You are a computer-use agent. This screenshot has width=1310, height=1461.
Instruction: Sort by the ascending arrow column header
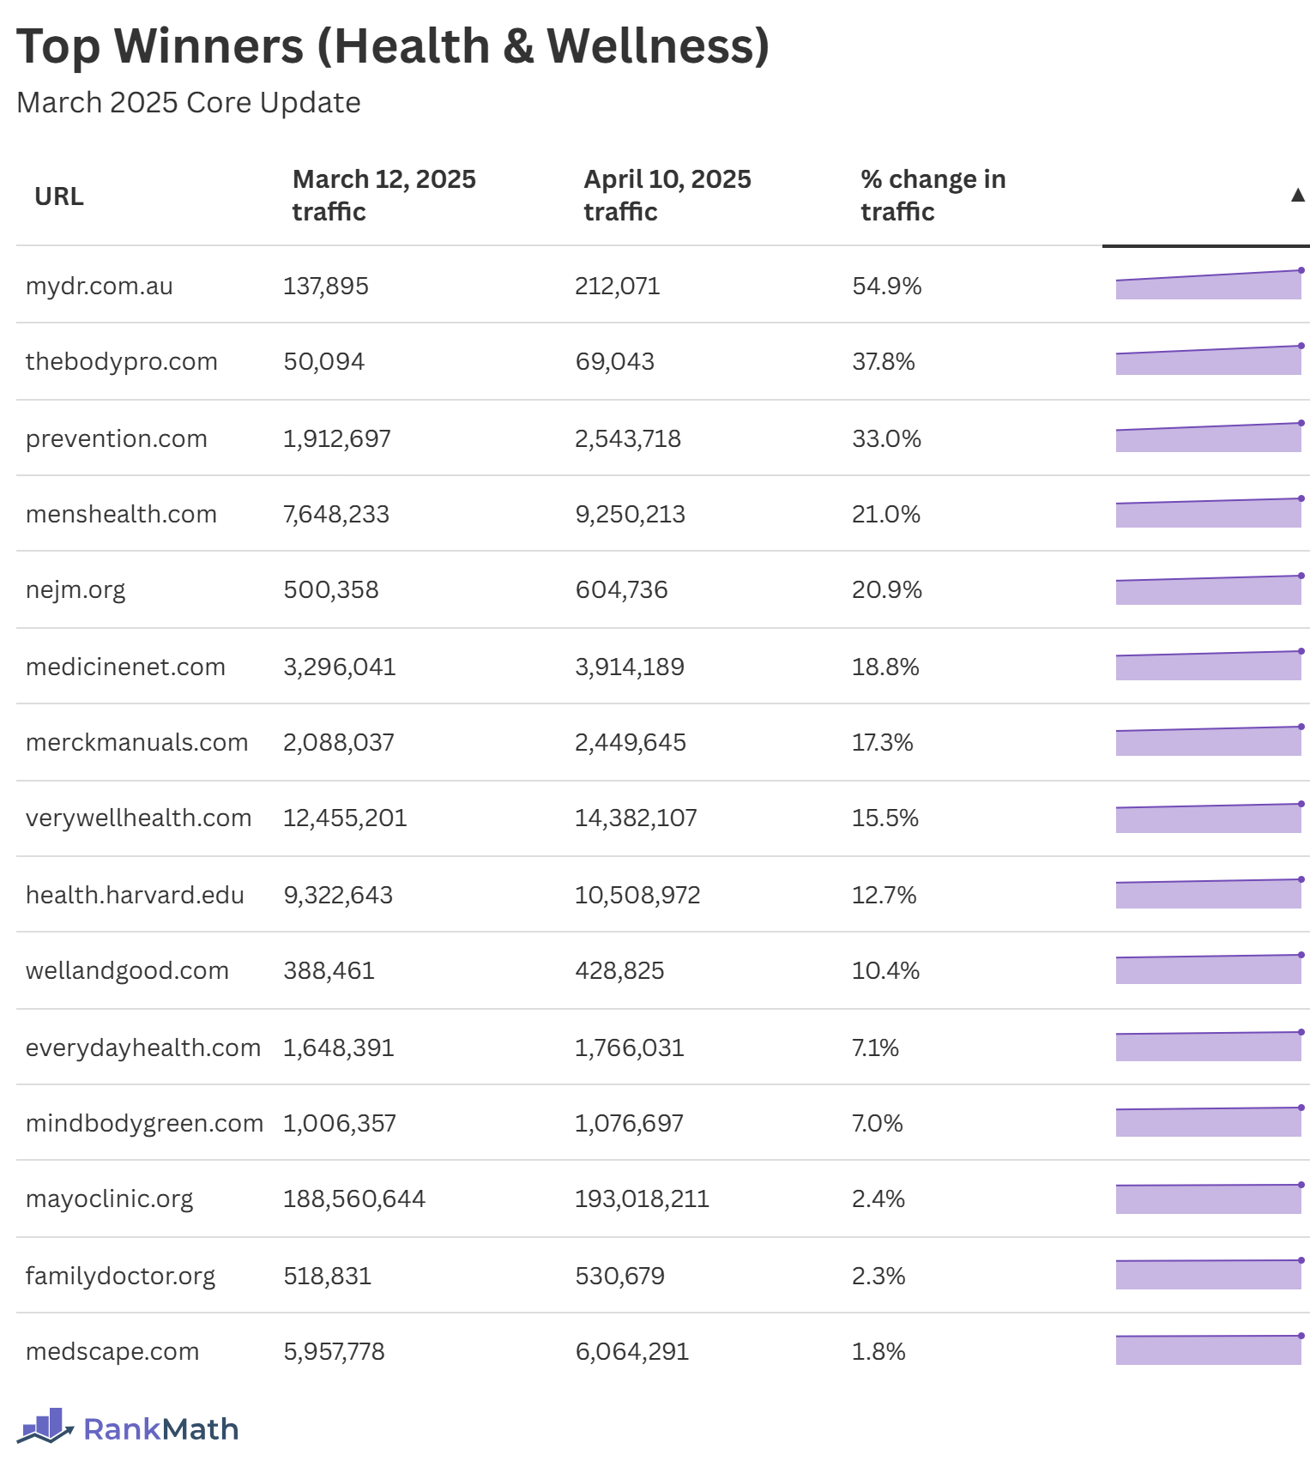[x=1298, y=196]
